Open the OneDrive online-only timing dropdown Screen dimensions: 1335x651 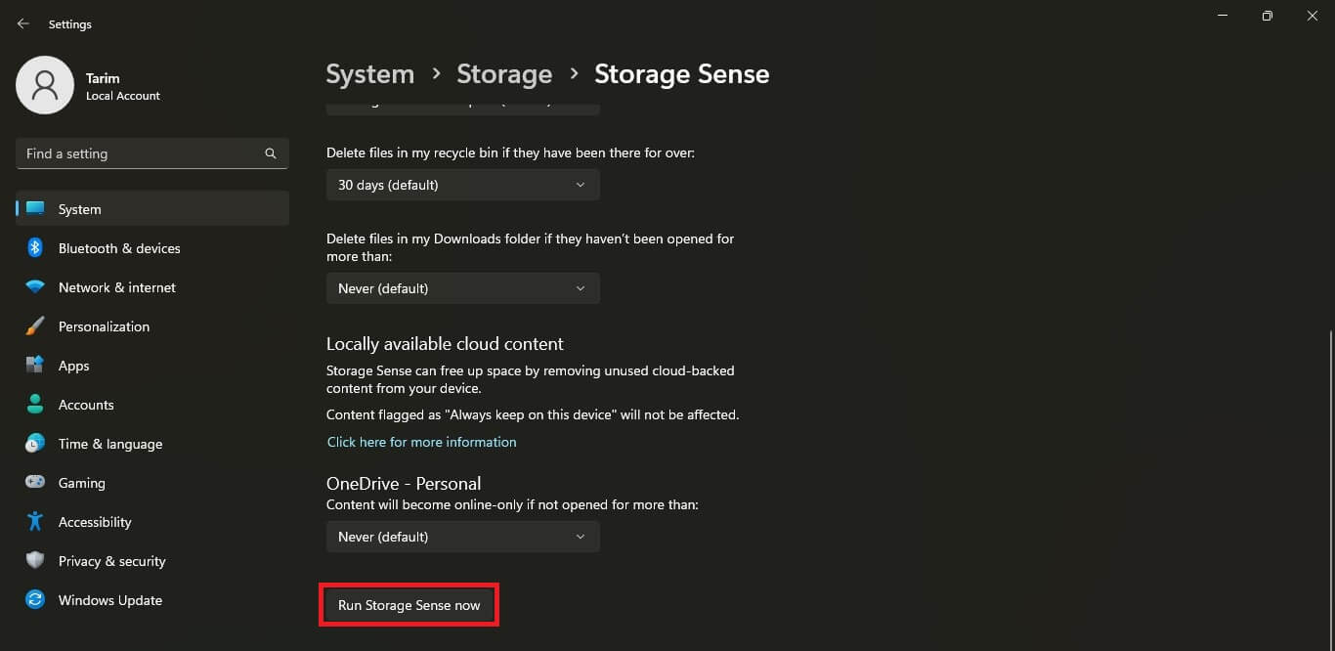(462, 537)
